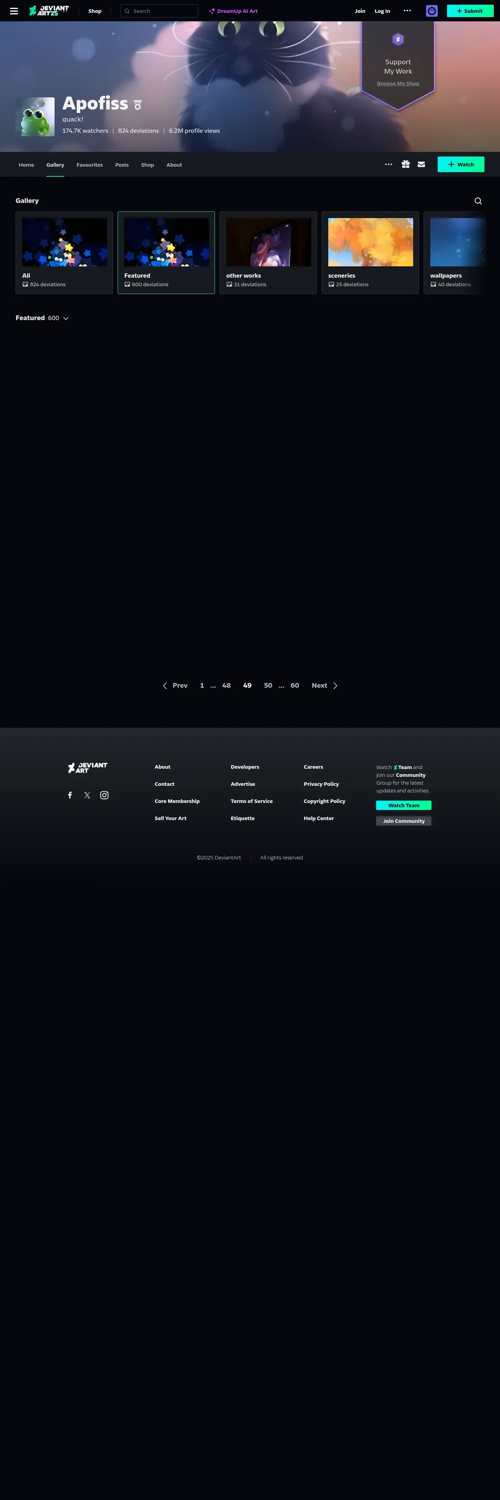Click footer Etiquette link
The width and height of the screenshot is (500, 1500).
point(243,818)
